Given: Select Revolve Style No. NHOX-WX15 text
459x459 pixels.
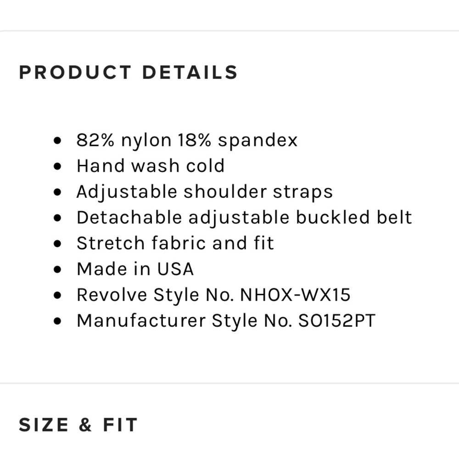Looking at the screenshot, I should 213,295.
